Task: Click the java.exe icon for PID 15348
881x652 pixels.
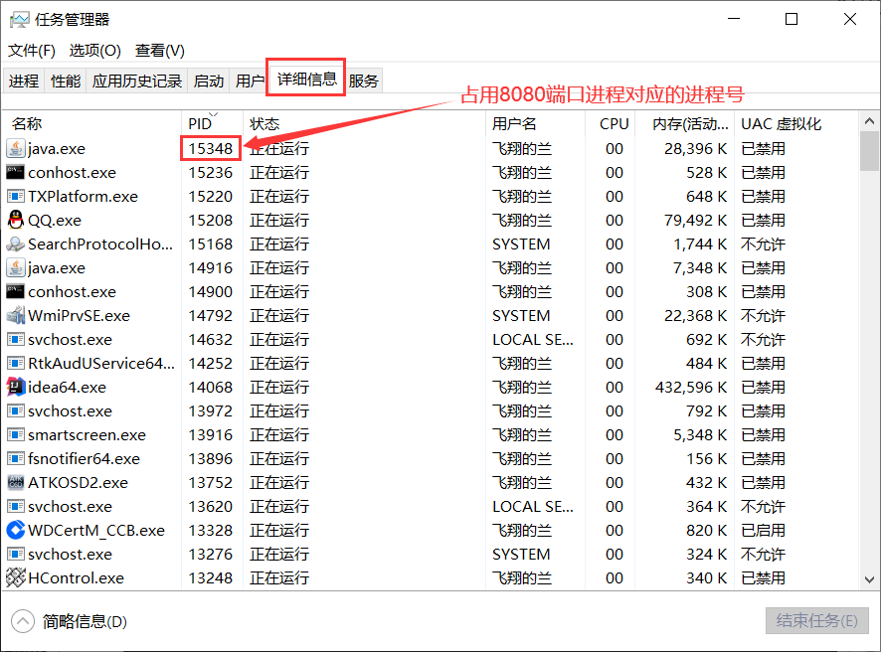Action: (16, 148)
